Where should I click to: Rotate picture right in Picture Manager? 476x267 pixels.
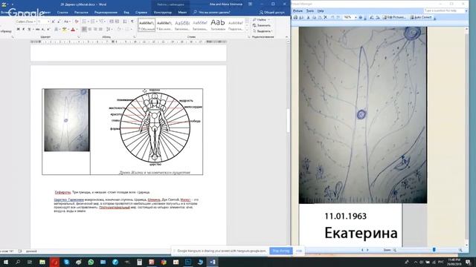click(x=377, y=17)
